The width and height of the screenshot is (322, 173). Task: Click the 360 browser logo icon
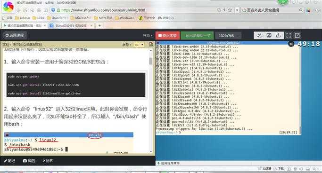8,7
